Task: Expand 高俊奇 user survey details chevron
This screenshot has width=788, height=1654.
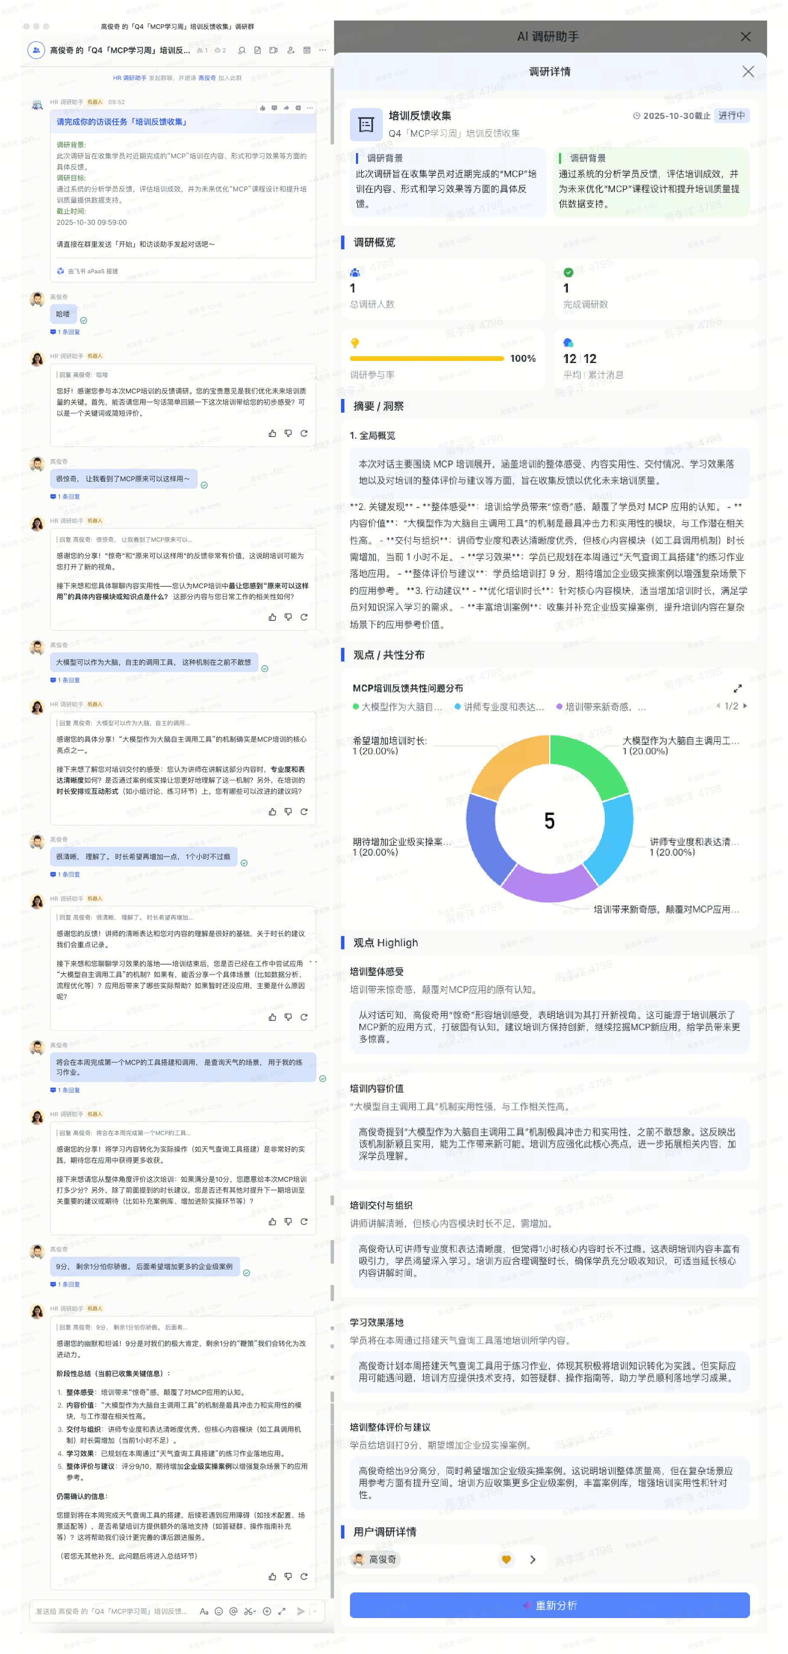Action: tap(532, 1559)
